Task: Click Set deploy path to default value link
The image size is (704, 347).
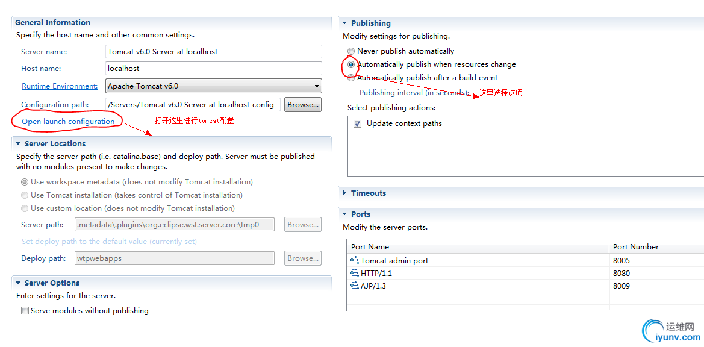Action: point(110,242)
